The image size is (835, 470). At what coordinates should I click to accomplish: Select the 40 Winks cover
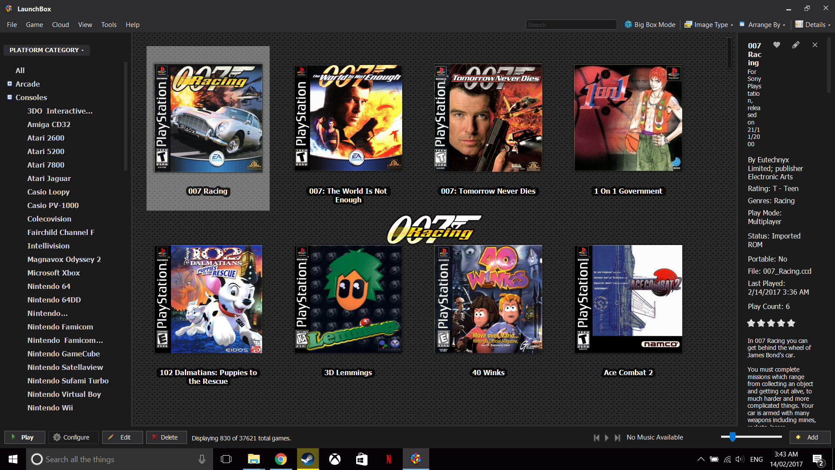488,299
